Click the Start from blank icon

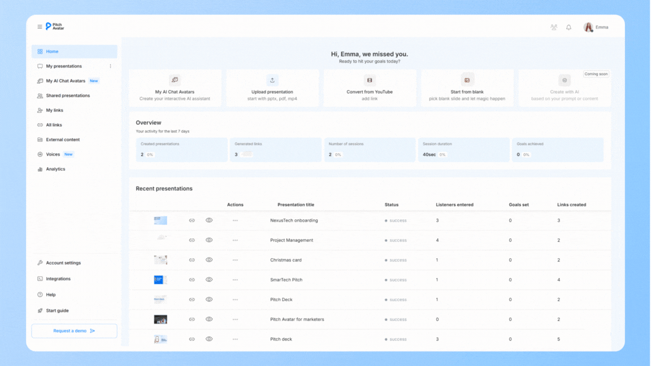[467, 80]
